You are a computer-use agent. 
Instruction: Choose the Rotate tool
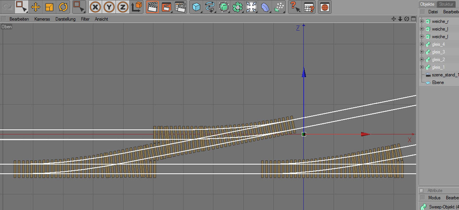(x=63, y=7)
